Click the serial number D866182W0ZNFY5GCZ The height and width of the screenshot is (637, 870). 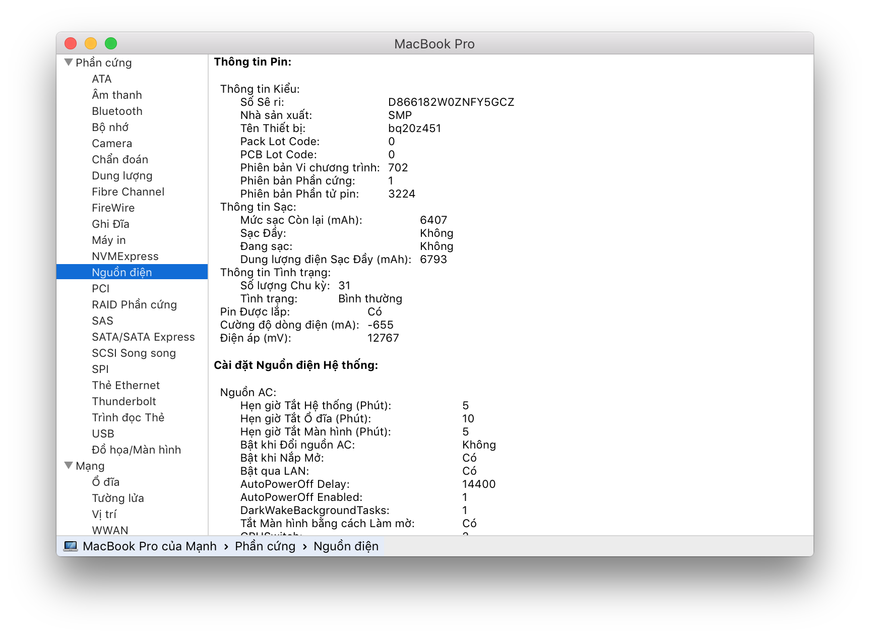coord(451,102)
